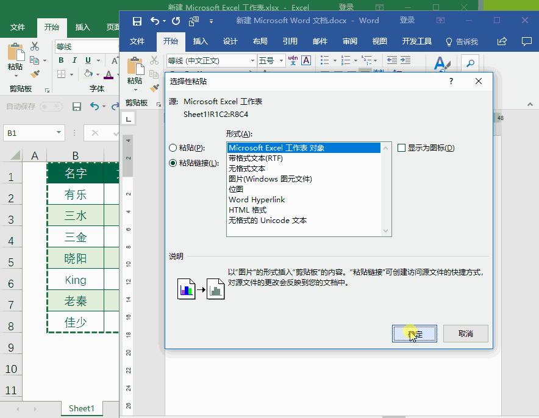Viewport: 539px width, 418px height.
Task: Select the 粘贴(P) radio button
Action: tap(173, 148)
